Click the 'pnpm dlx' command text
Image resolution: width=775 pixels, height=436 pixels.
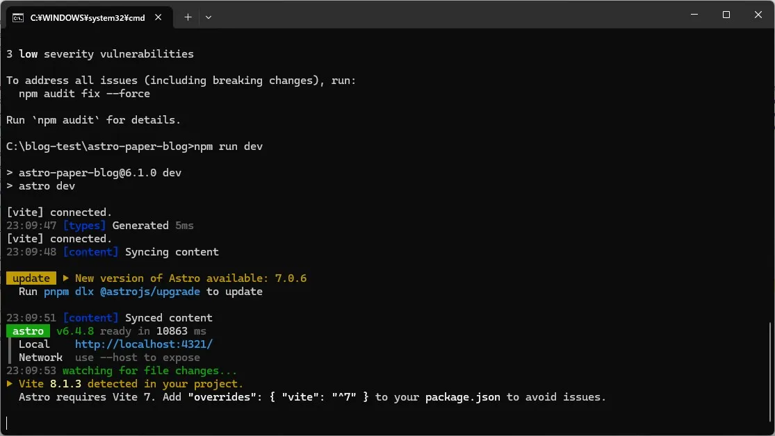pyautogui.click(x=69, y=292)
